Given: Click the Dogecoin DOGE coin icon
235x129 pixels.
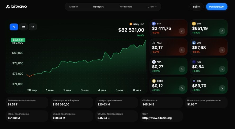Looking at the screenshot, I should tap(154, 81).
